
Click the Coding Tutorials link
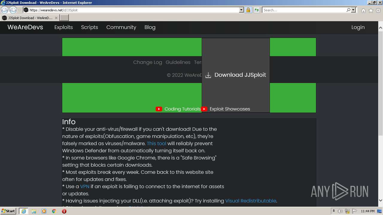click(183, 109)
